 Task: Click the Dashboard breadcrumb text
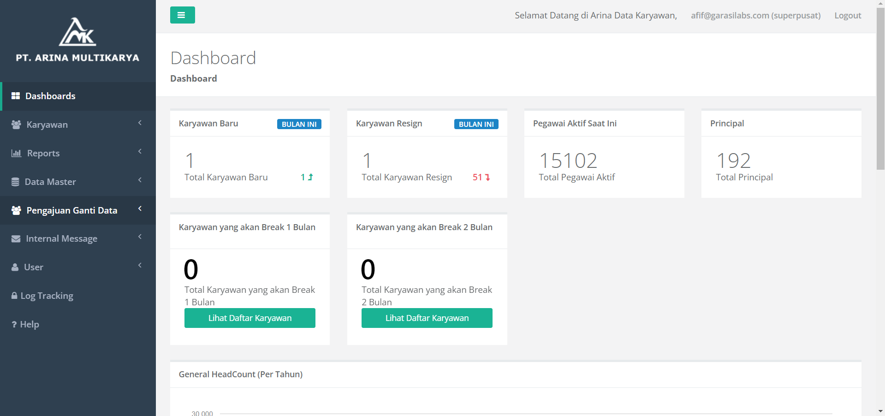point(194,79)
